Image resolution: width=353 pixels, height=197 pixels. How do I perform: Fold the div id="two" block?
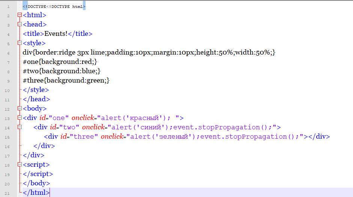(x=20, y=127)
